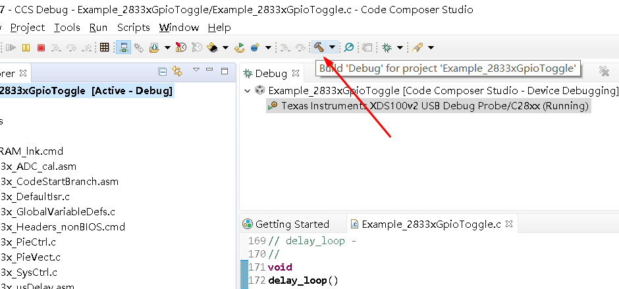The image size is (619, 289).
Task: Open dropdown next to the blue sphere icon
Action: click(x=268, y=48)
